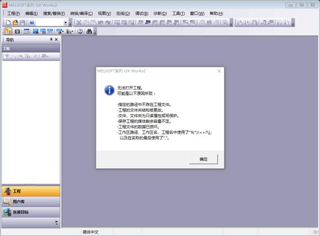Minimize the GX Works2 window
This screenshot has height=236, width=320.
click(291, 5)
